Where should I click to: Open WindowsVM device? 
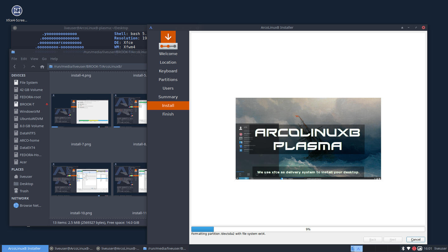[30, 111]
